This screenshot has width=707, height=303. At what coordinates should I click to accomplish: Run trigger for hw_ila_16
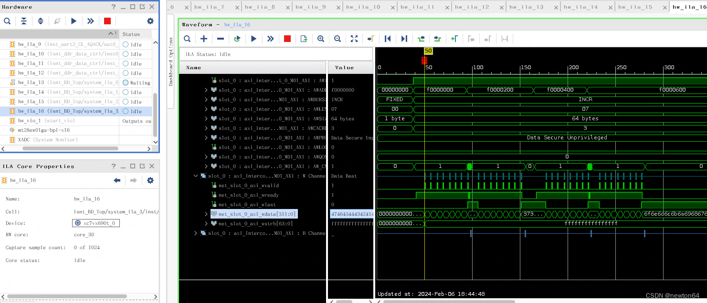pyautogui.click(x=253, y=39)
